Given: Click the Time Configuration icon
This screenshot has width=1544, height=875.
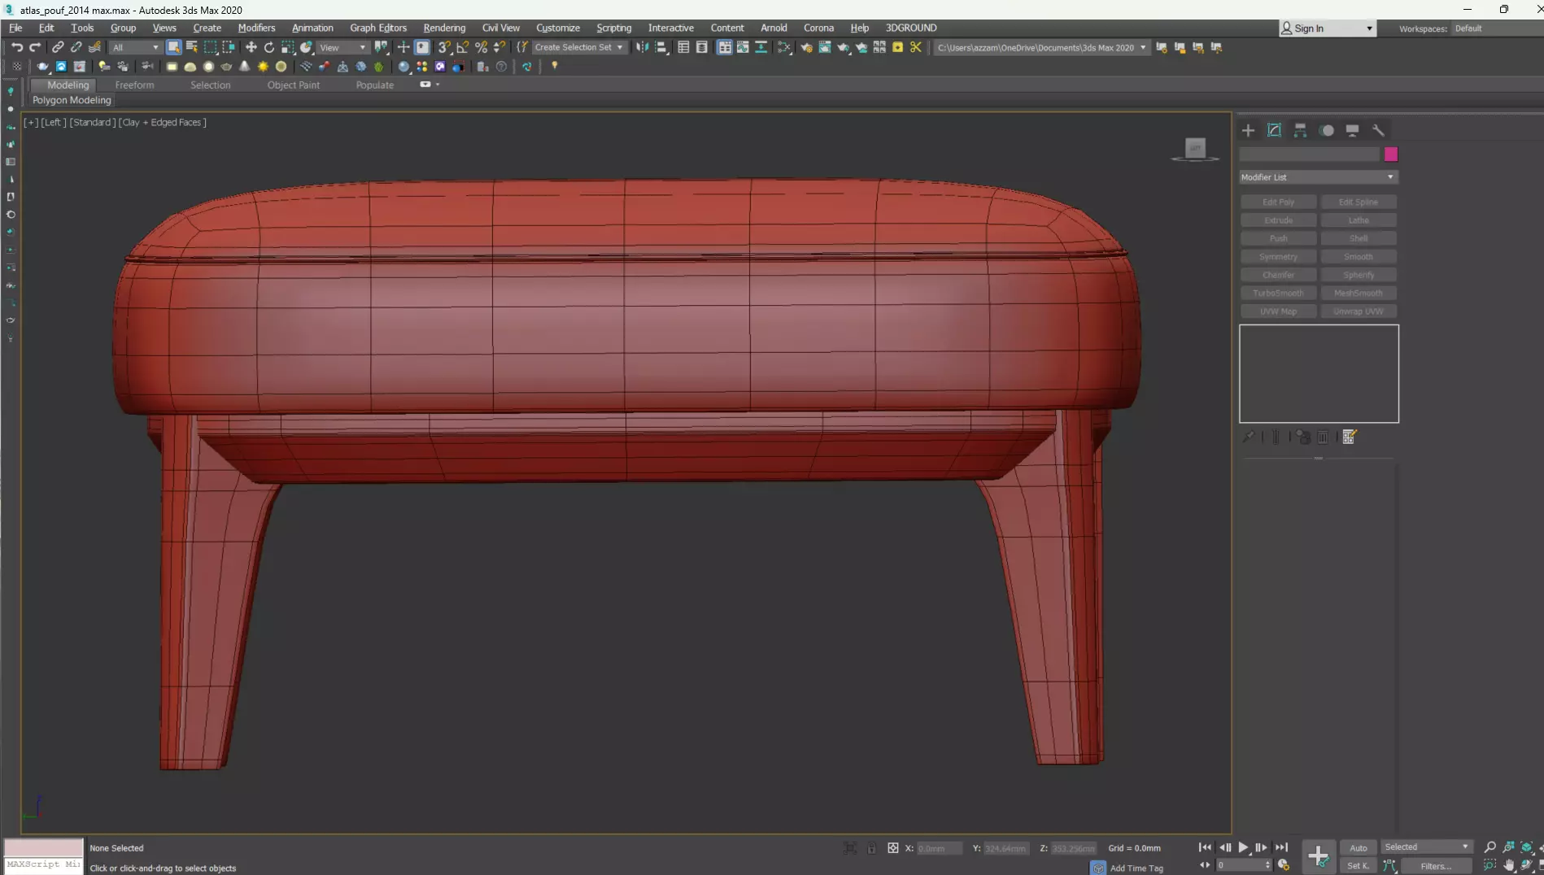Looking at the screenshot, I should point(1284,865).
